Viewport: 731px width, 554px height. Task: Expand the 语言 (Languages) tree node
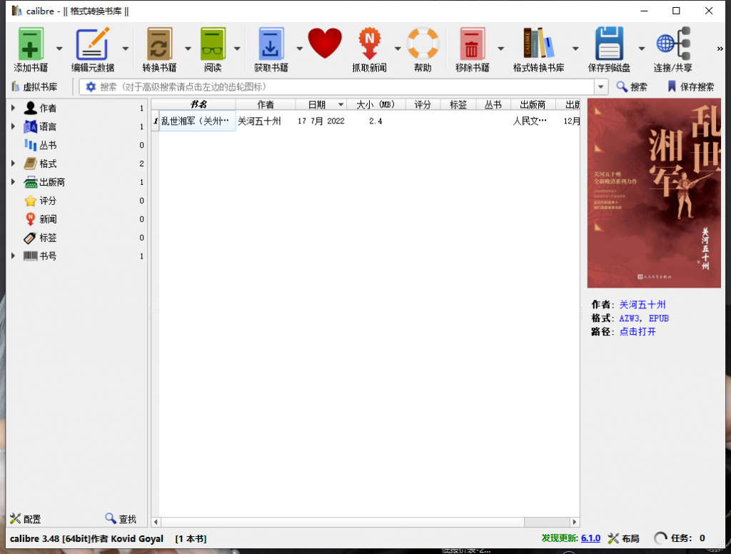pos(13,126)
